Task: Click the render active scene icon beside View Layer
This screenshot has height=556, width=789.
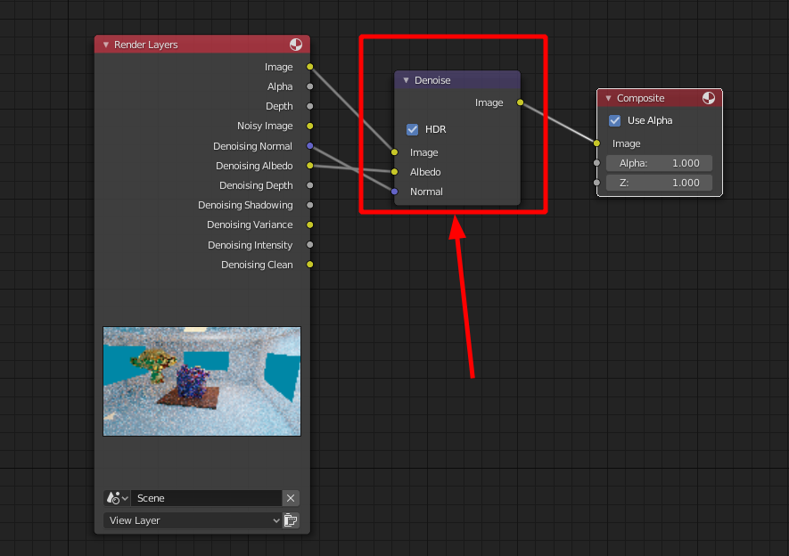Action: 291,520
